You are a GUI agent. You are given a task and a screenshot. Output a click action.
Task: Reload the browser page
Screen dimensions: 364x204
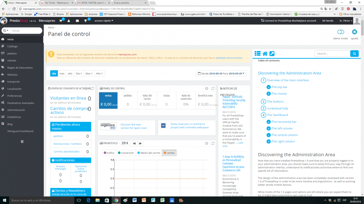pos(14,9)
